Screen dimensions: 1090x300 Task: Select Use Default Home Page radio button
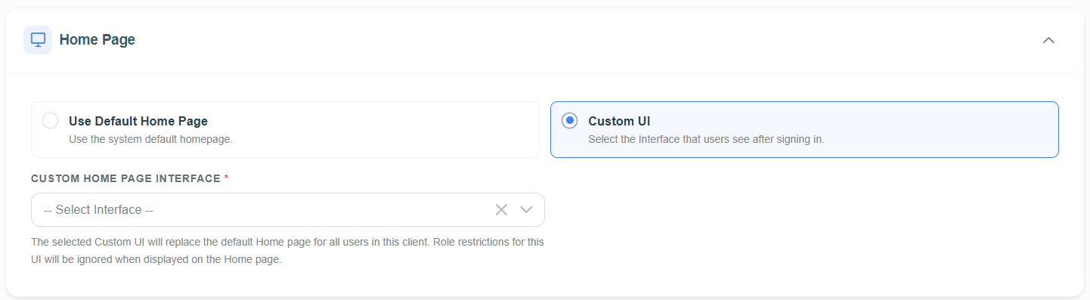point(51,121)
